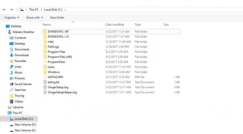Open the Organize menu

(x=12, y=17)
